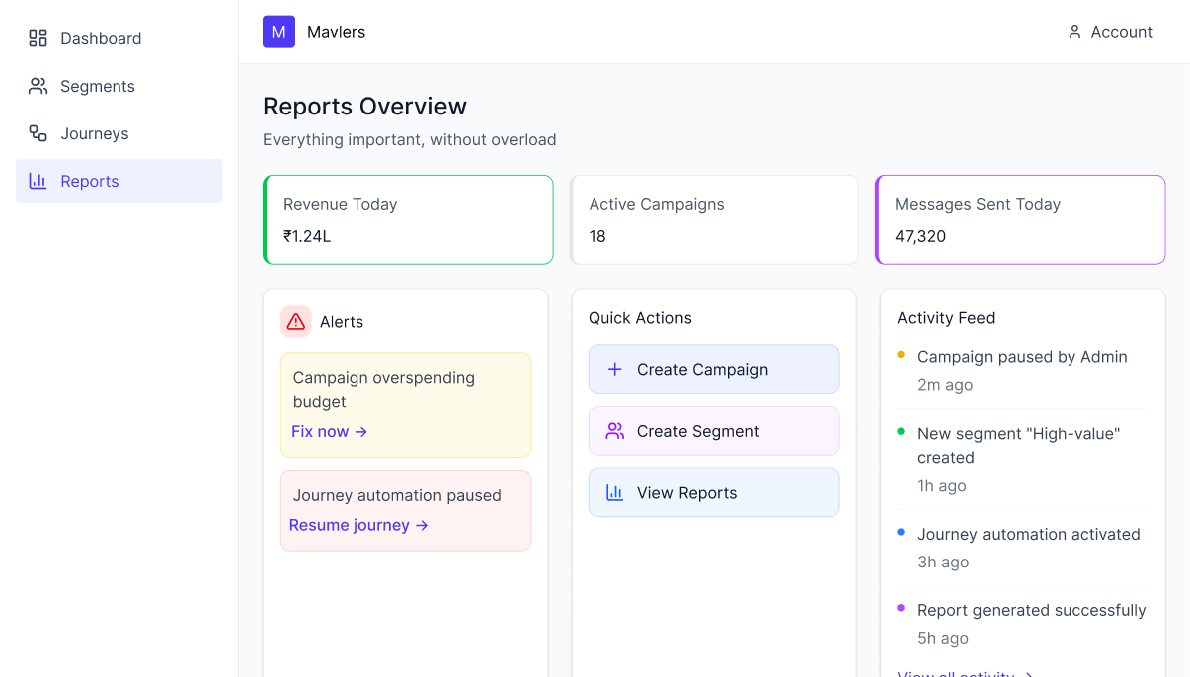Click the Dashboard grid icon in sidebar
Viewport: 1190px width, 677px height.
[38, 38]
